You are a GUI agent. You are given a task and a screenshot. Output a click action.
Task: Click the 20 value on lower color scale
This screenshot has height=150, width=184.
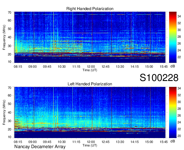click(x=179, y=136)
